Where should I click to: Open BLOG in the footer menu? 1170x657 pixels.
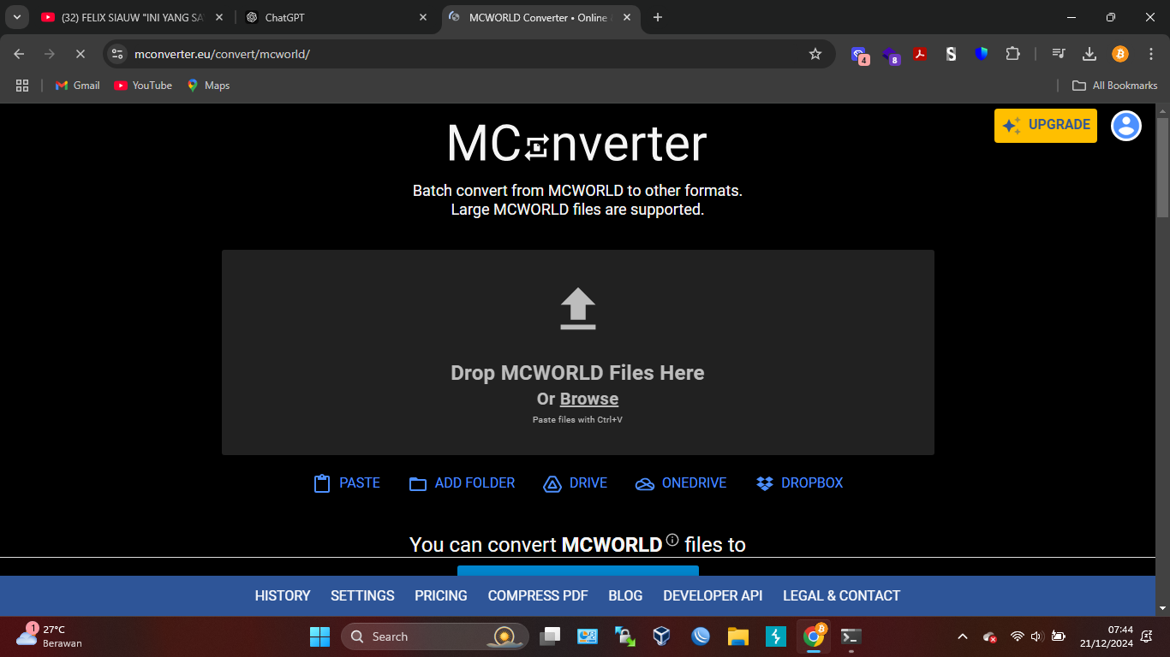(x=625, y=595)
